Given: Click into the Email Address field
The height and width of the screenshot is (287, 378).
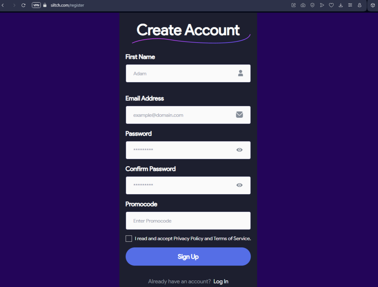Looking at the screenshot, I should [x=188, y=115].
